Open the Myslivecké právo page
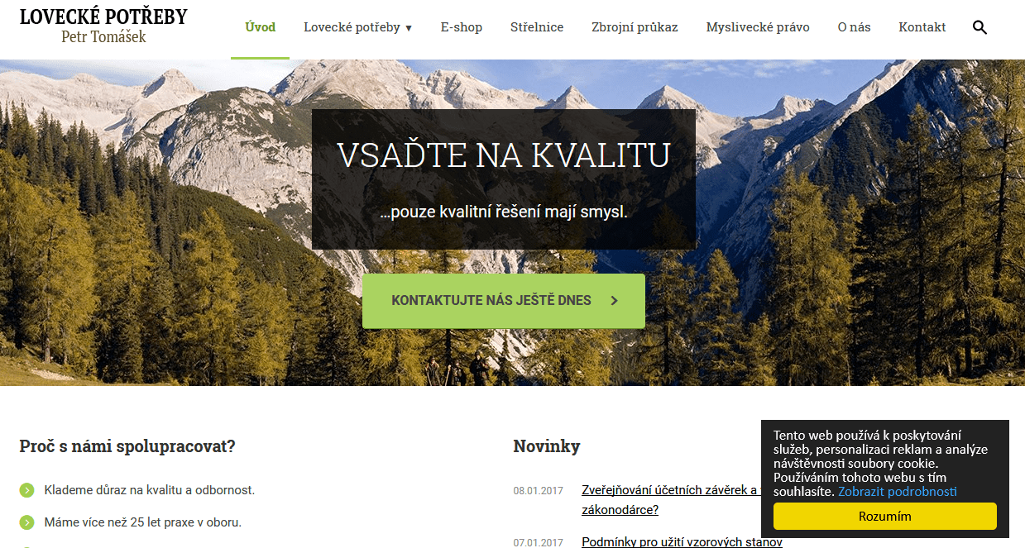This screenshot has width=1025, height=548. point(758,27)
